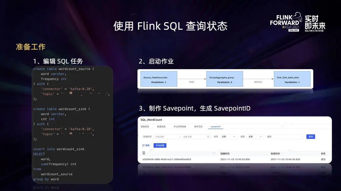Switch to the 配置信息 tab

pos(161,126)
